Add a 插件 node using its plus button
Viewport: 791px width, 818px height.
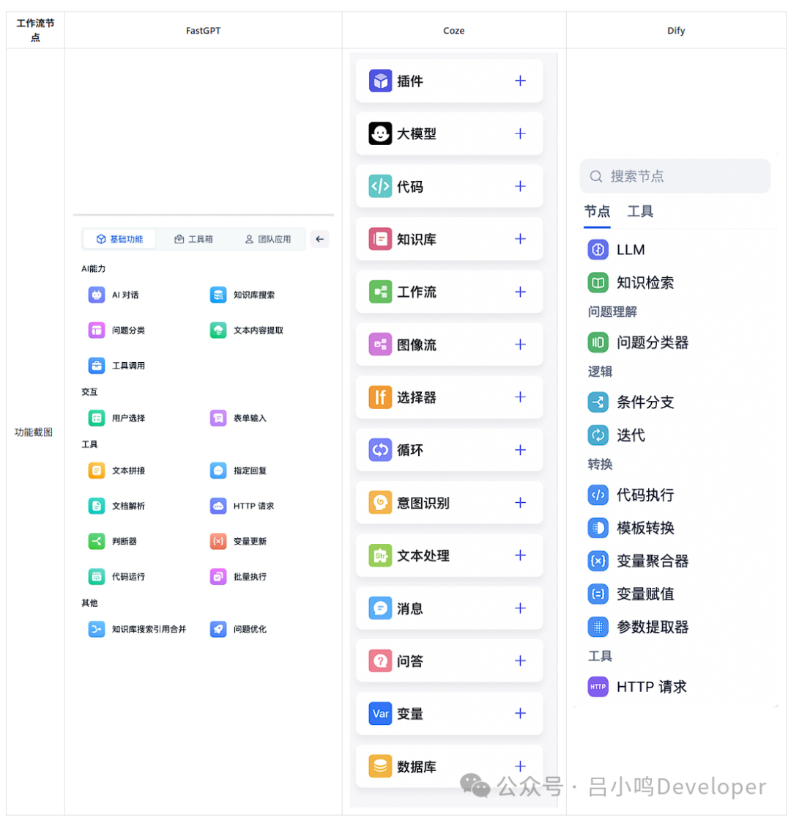[x=520, y=81]
